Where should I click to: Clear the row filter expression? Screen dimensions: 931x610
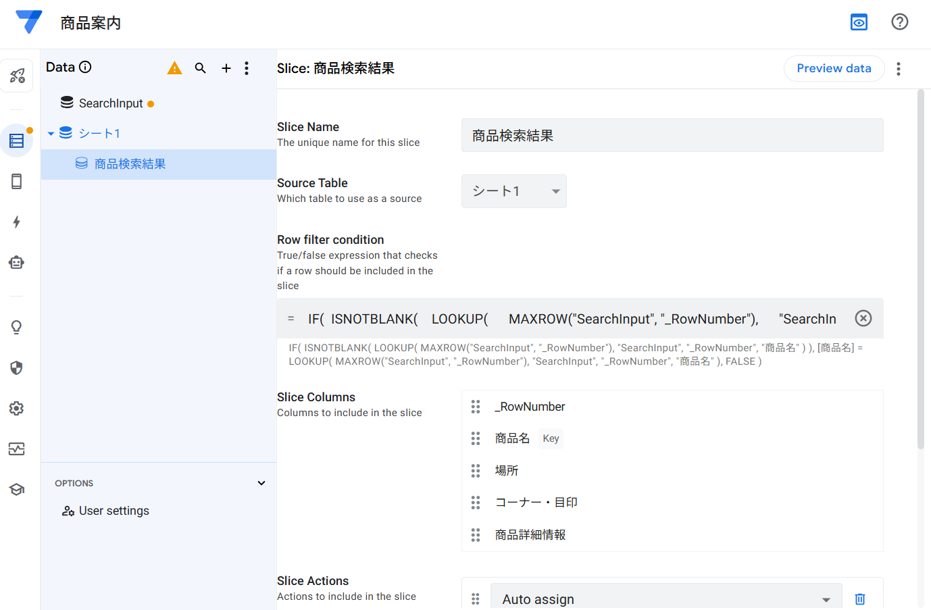(x=863, y=318)
